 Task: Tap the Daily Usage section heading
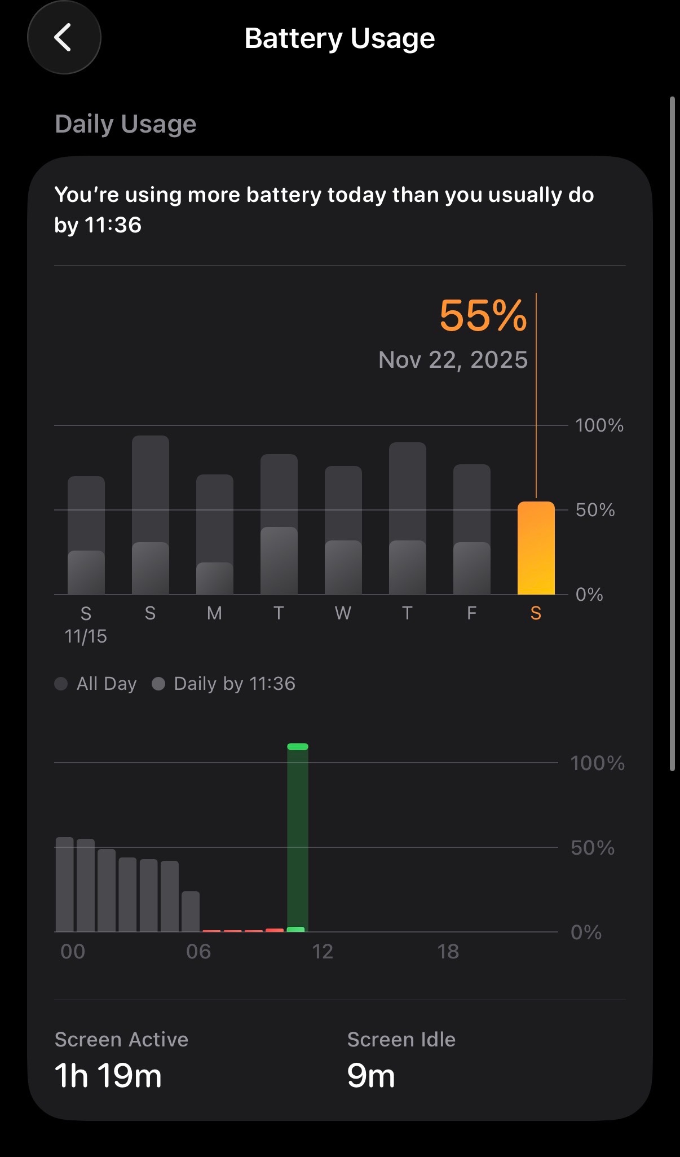click(x=125, y=124)
